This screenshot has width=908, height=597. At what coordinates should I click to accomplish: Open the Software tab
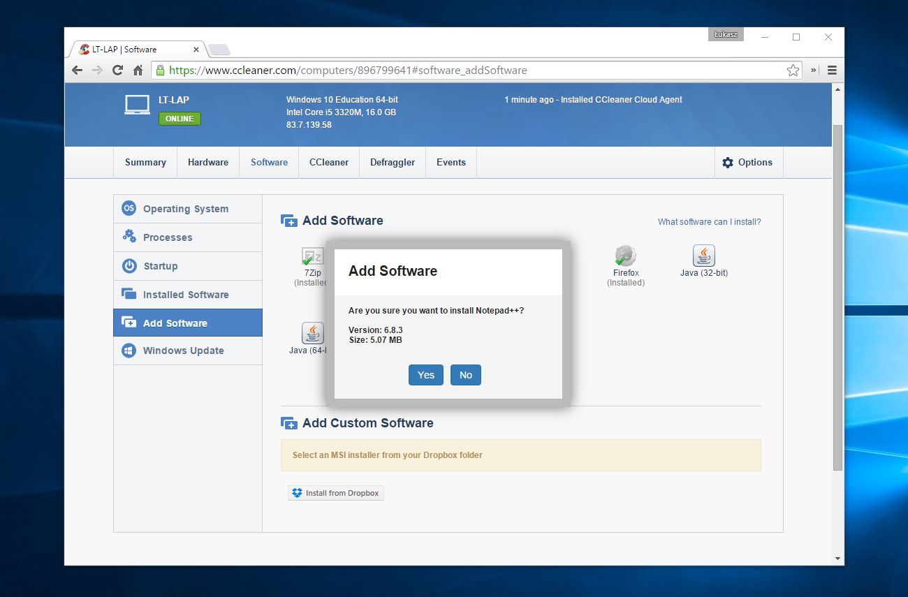(269, 162)
